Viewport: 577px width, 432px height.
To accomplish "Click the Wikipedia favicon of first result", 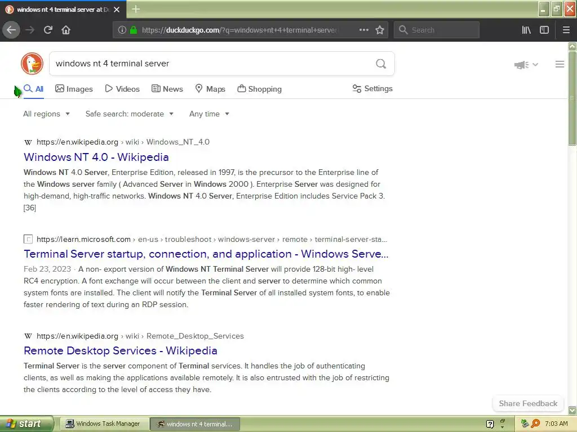I will click(28, 142).
